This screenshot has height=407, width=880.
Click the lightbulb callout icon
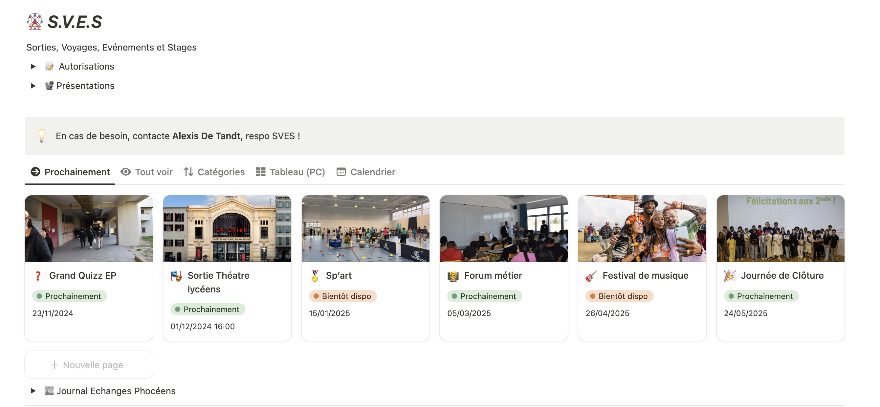coord(41,136)
